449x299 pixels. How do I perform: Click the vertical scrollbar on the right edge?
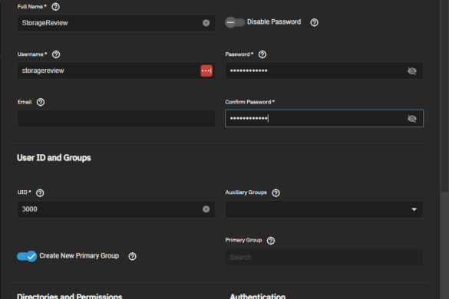[444, 96]
